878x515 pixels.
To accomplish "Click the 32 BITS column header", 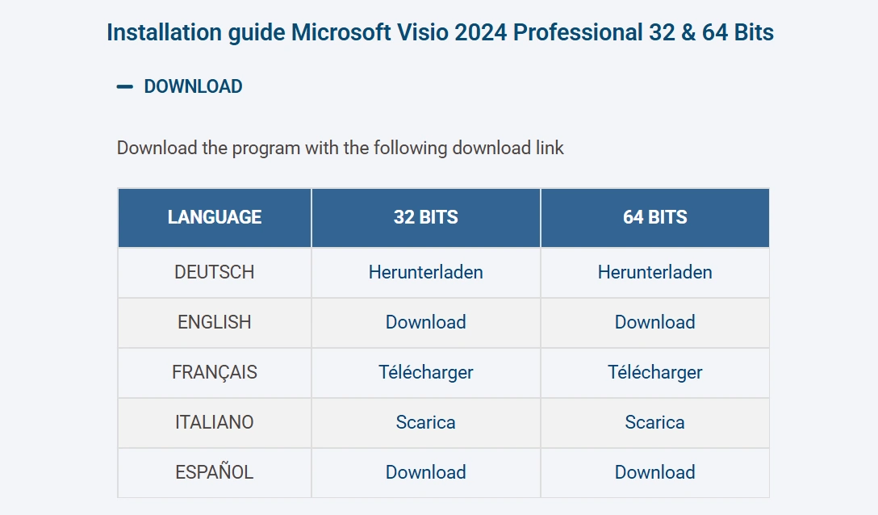I will tap(425, 217).
